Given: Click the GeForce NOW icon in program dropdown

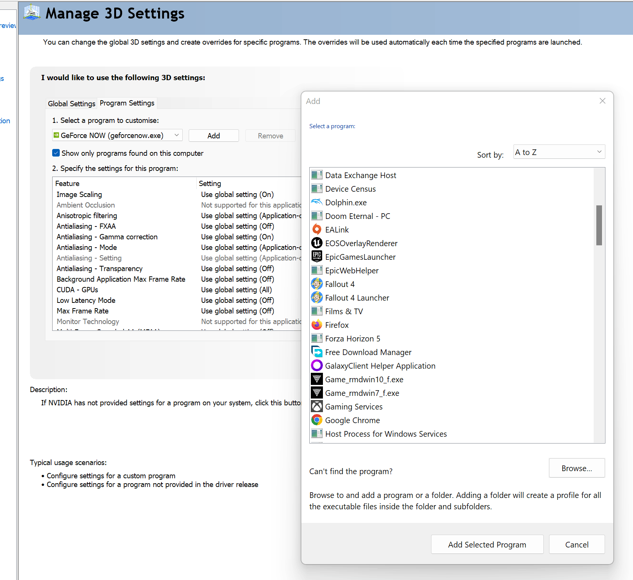Looking at the screenshot, I should point(56,135).
